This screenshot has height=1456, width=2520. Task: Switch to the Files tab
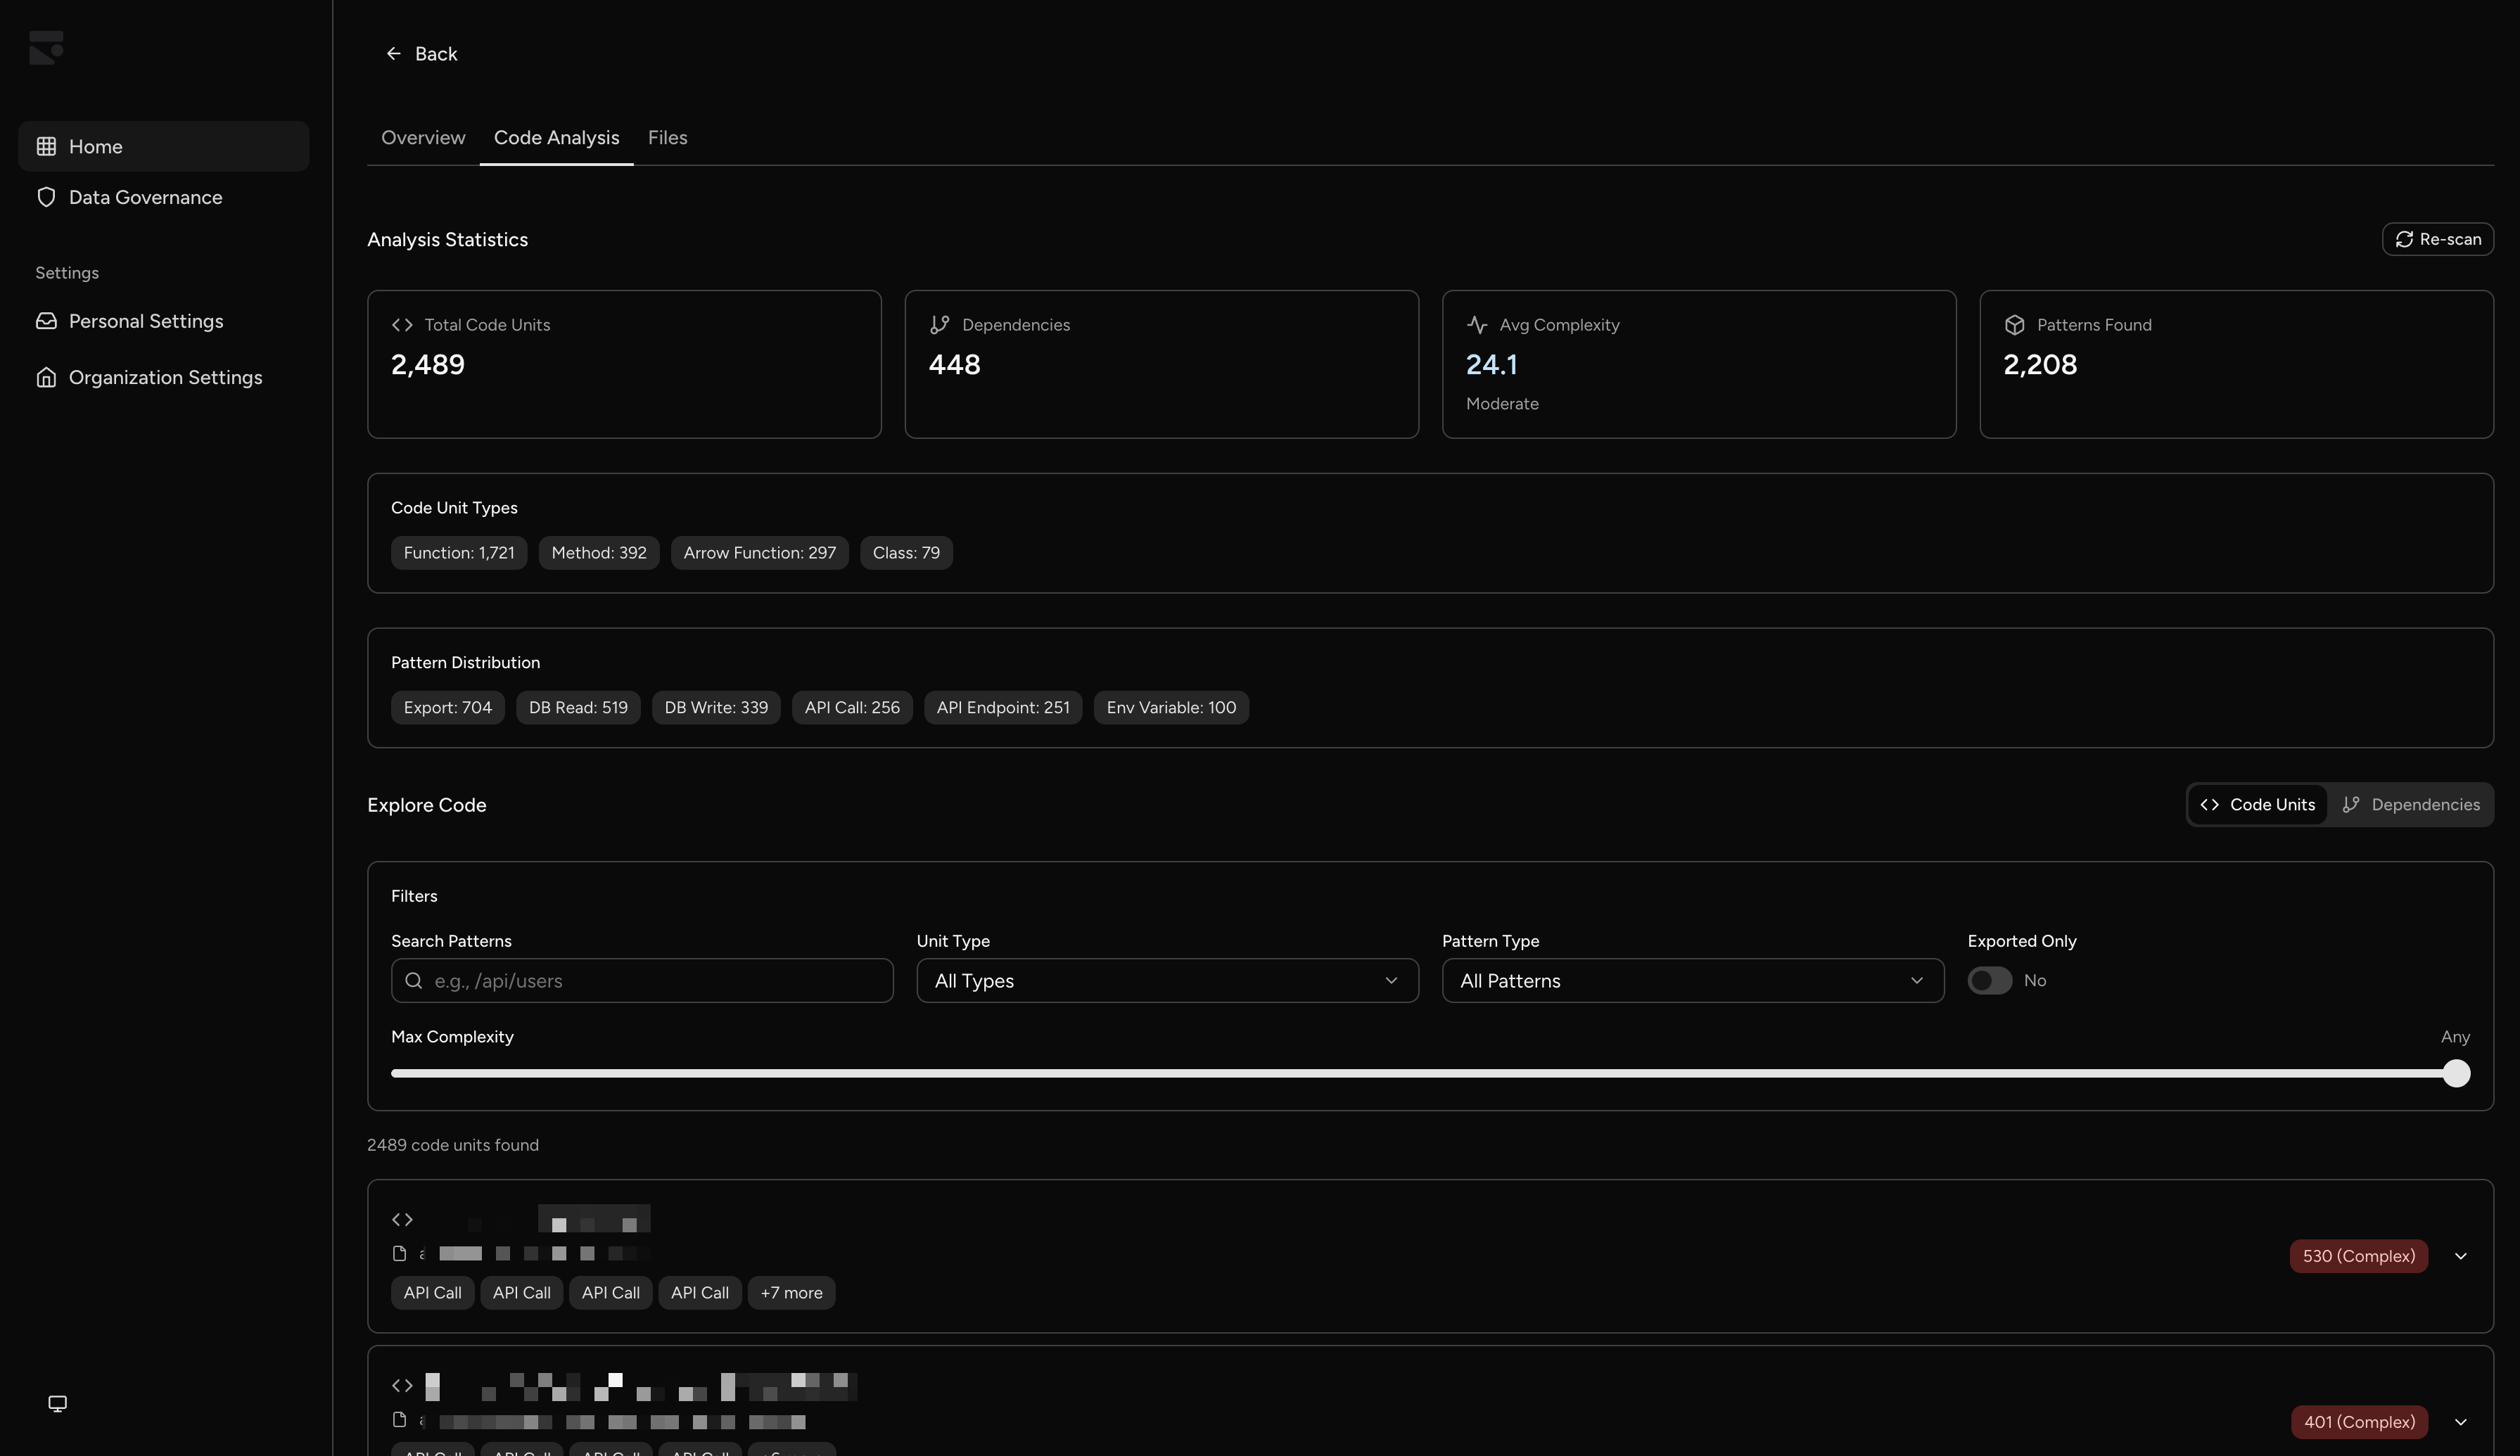click(x=667, y=137)
